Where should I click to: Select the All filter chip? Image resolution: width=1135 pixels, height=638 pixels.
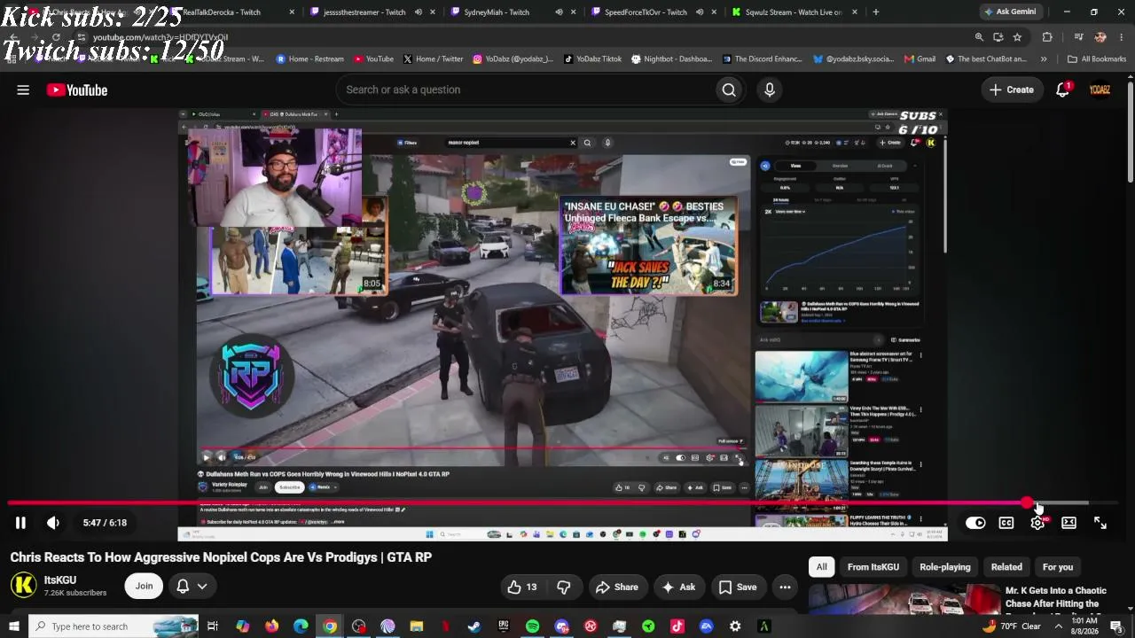(822, 567)
